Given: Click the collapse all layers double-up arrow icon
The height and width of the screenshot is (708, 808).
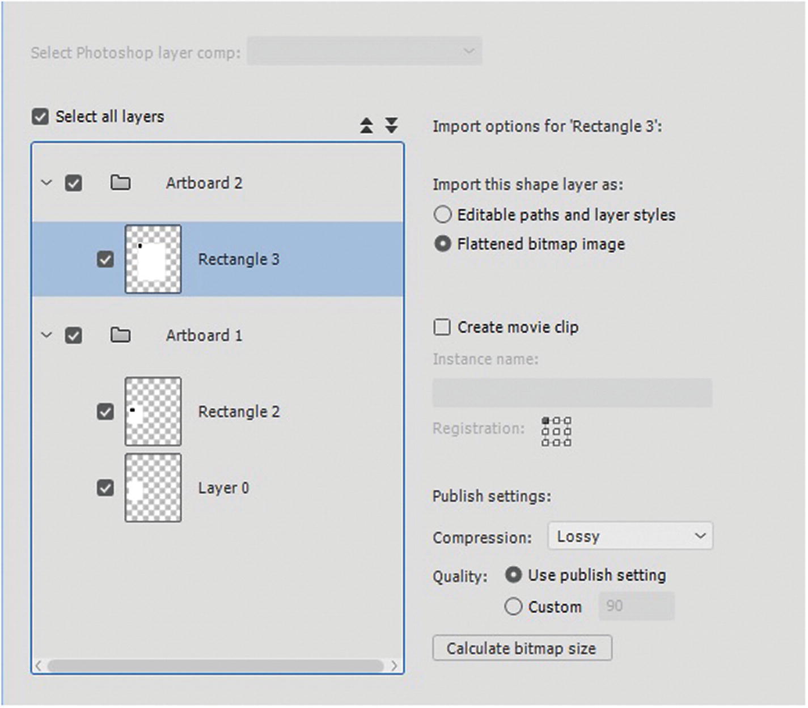Looking at the screenshot, I should pos(366,125).
